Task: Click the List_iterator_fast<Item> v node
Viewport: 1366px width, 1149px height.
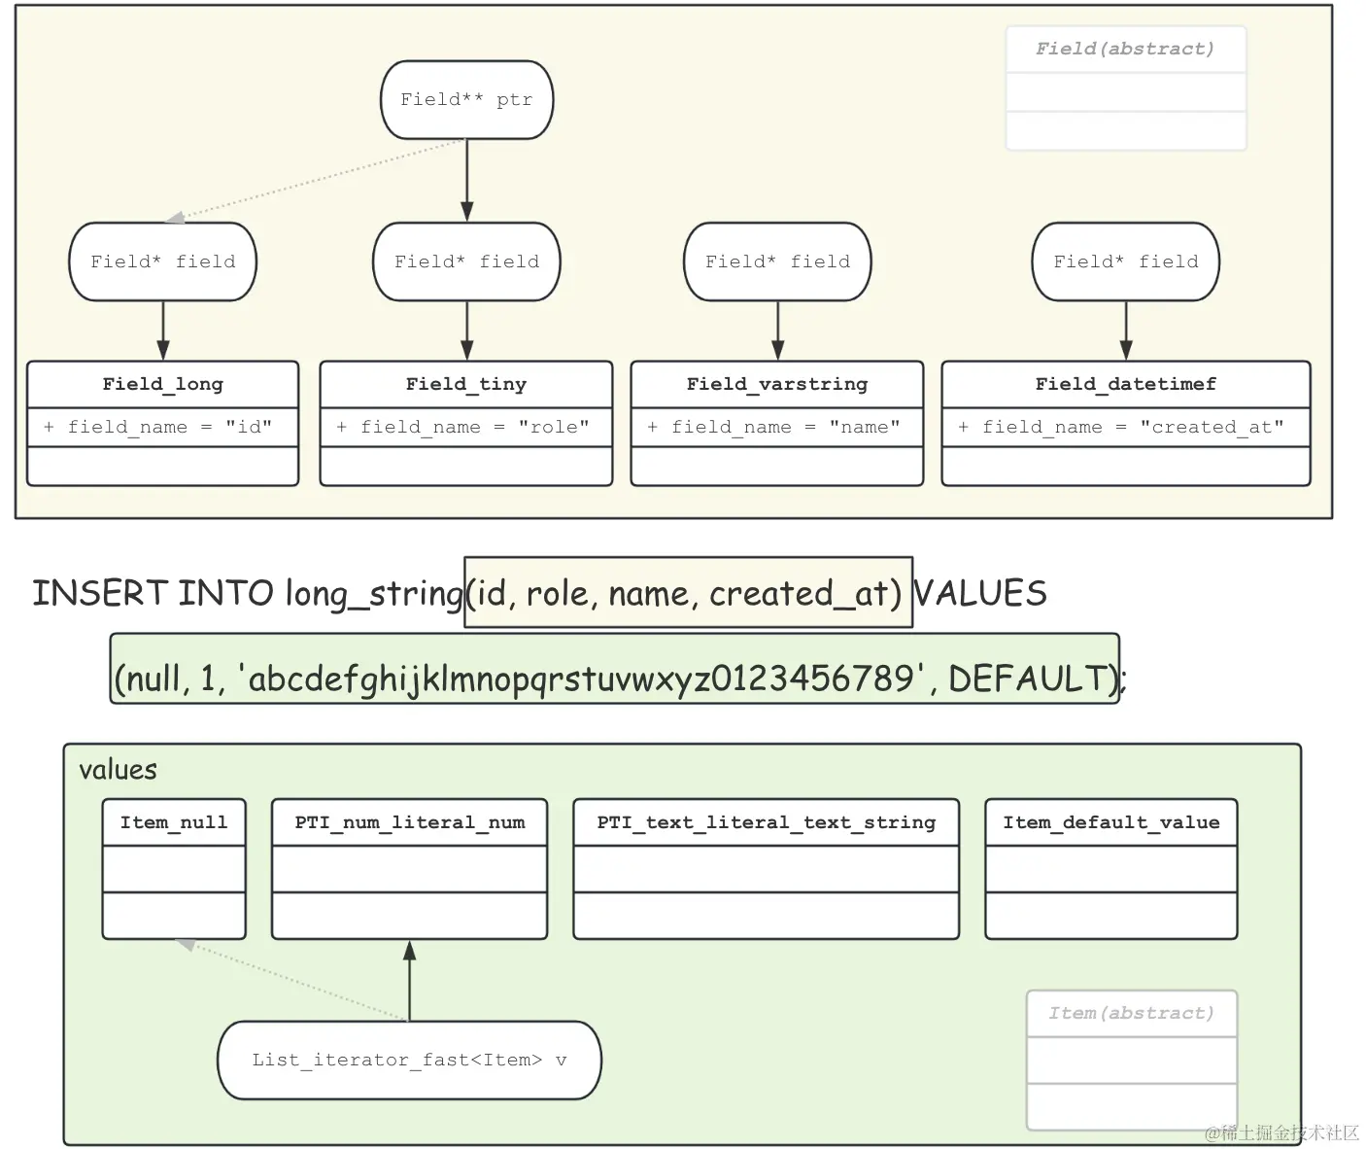Action: 408,1060
